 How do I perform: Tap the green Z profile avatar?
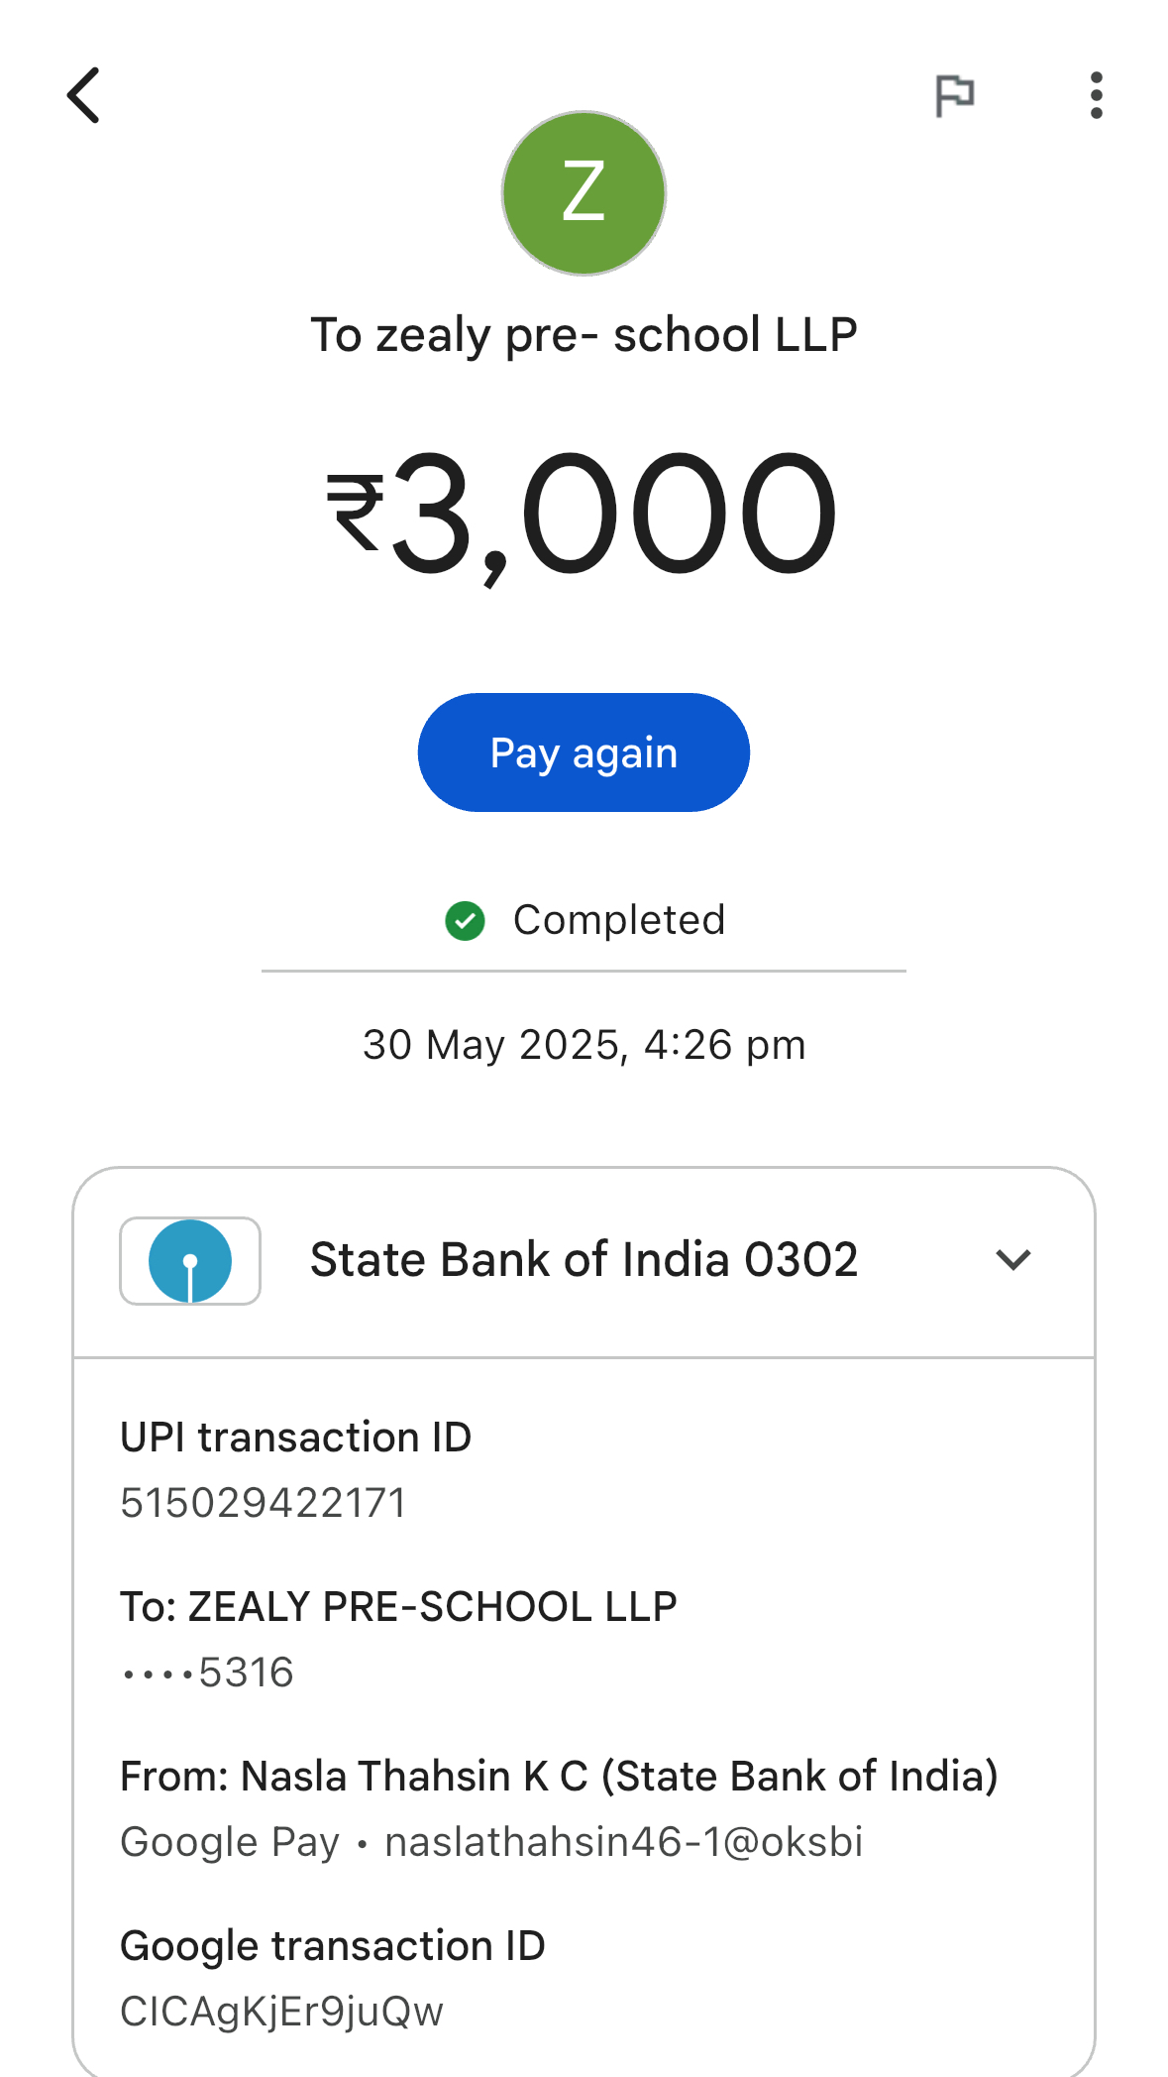pyautogui.click(x=584, y=193)
